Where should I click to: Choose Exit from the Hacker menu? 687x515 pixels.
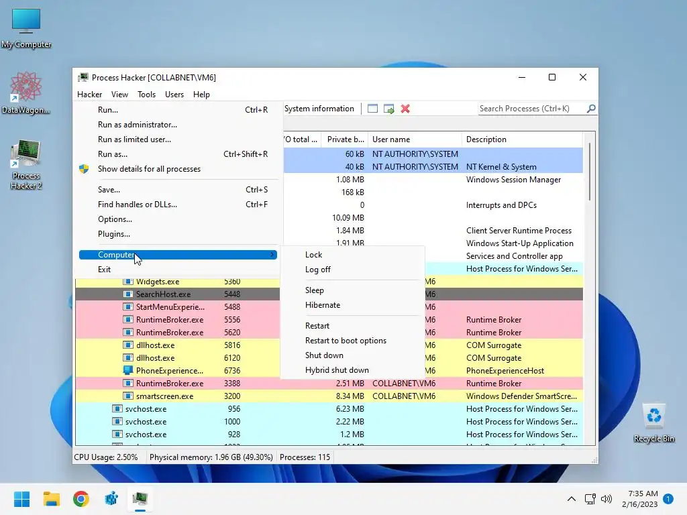pos(178,270)
